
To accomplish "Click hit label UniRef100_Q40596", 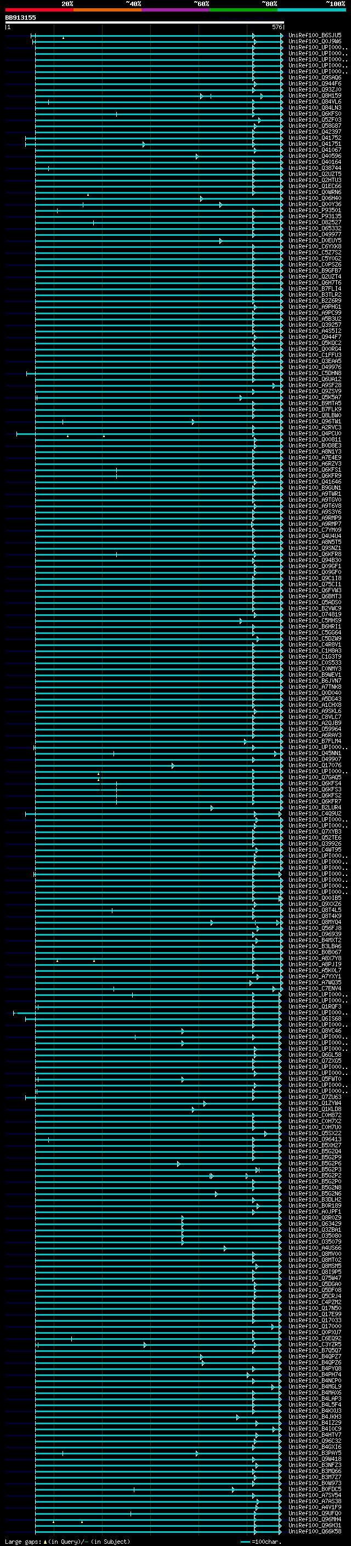I will [x=315, y=156].
